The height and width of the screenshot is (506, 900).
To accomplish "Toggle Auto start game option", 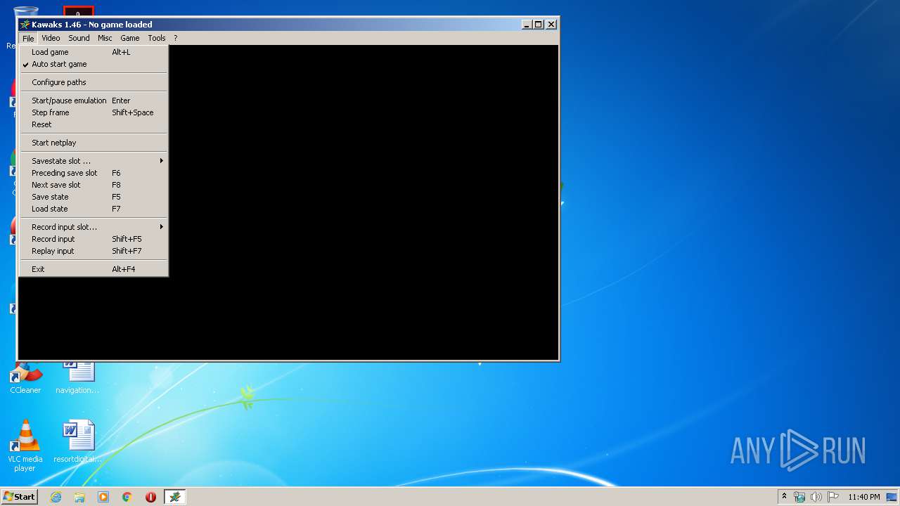I will click(93, 64).
